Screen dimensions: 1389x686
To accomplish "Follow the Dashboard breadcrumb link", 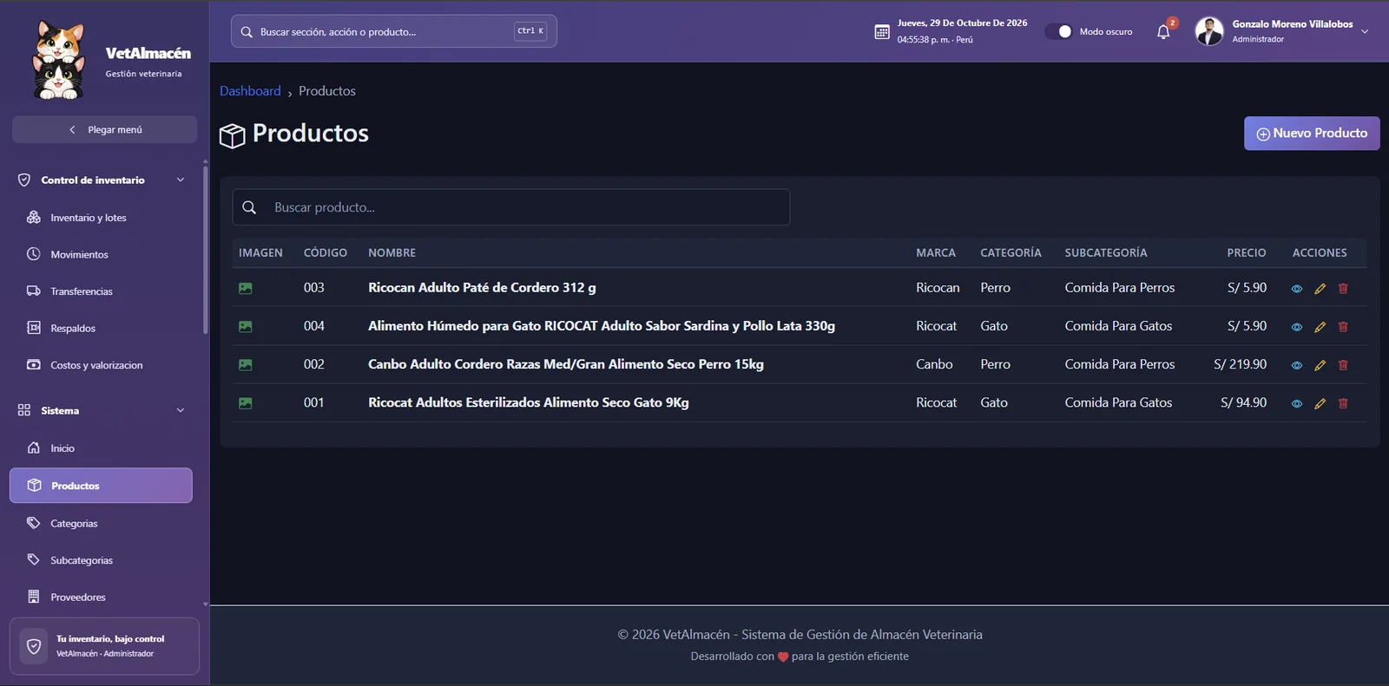I will pos(250,91).
